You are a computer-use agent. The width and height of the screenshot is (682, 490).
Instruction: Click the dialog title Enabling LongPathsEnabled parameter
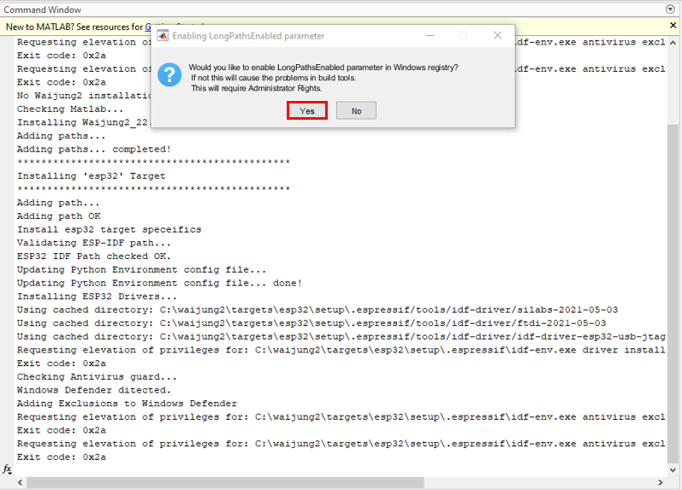click(x=248, y=36)
